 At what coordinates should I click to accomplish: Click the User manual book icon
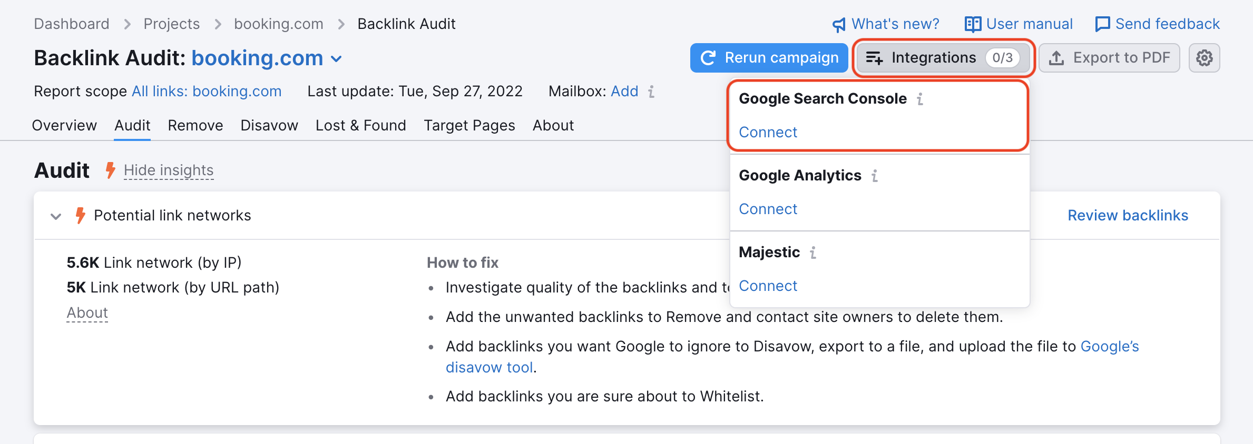pyautogui.click(x=973, y=24)
